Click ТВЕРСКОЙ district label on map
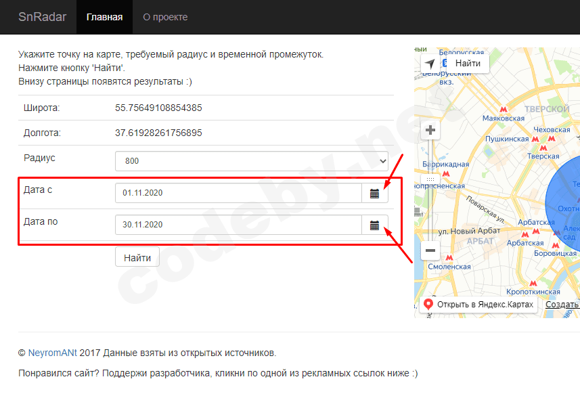This screenshot has width=580, height=396. 547,109
